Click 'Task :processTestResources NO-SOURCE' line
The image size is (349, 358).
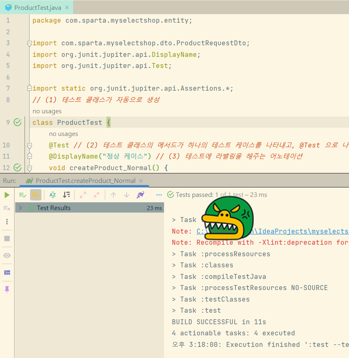pos(250,288)
